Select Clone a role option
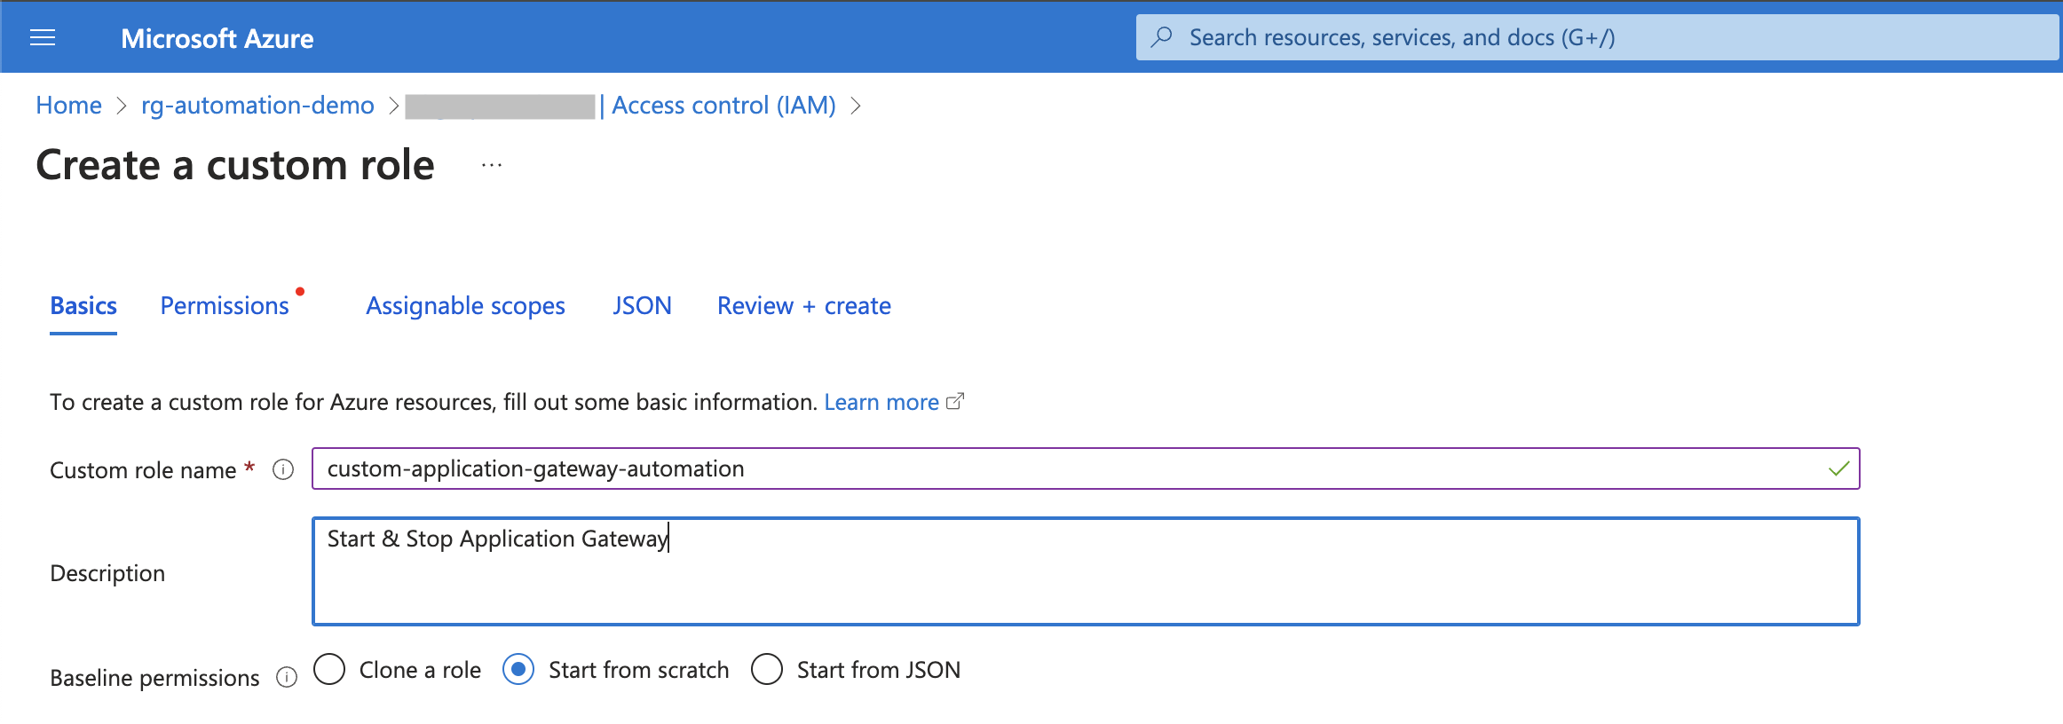Screen dimensions: 2063x724 [329, 670]
